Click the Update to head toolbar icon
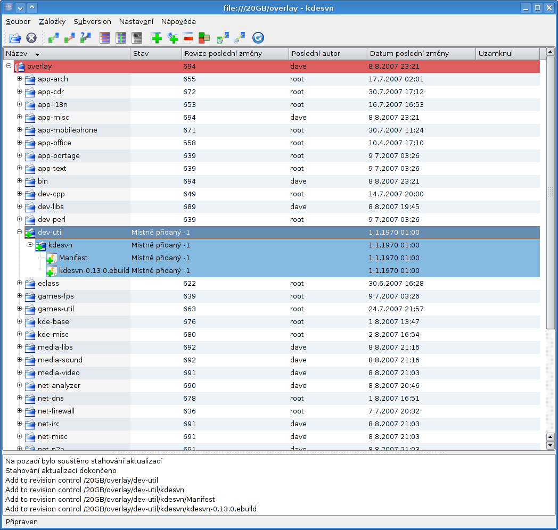The height and width of the screenshot is (530, 558). click(53, 38)
